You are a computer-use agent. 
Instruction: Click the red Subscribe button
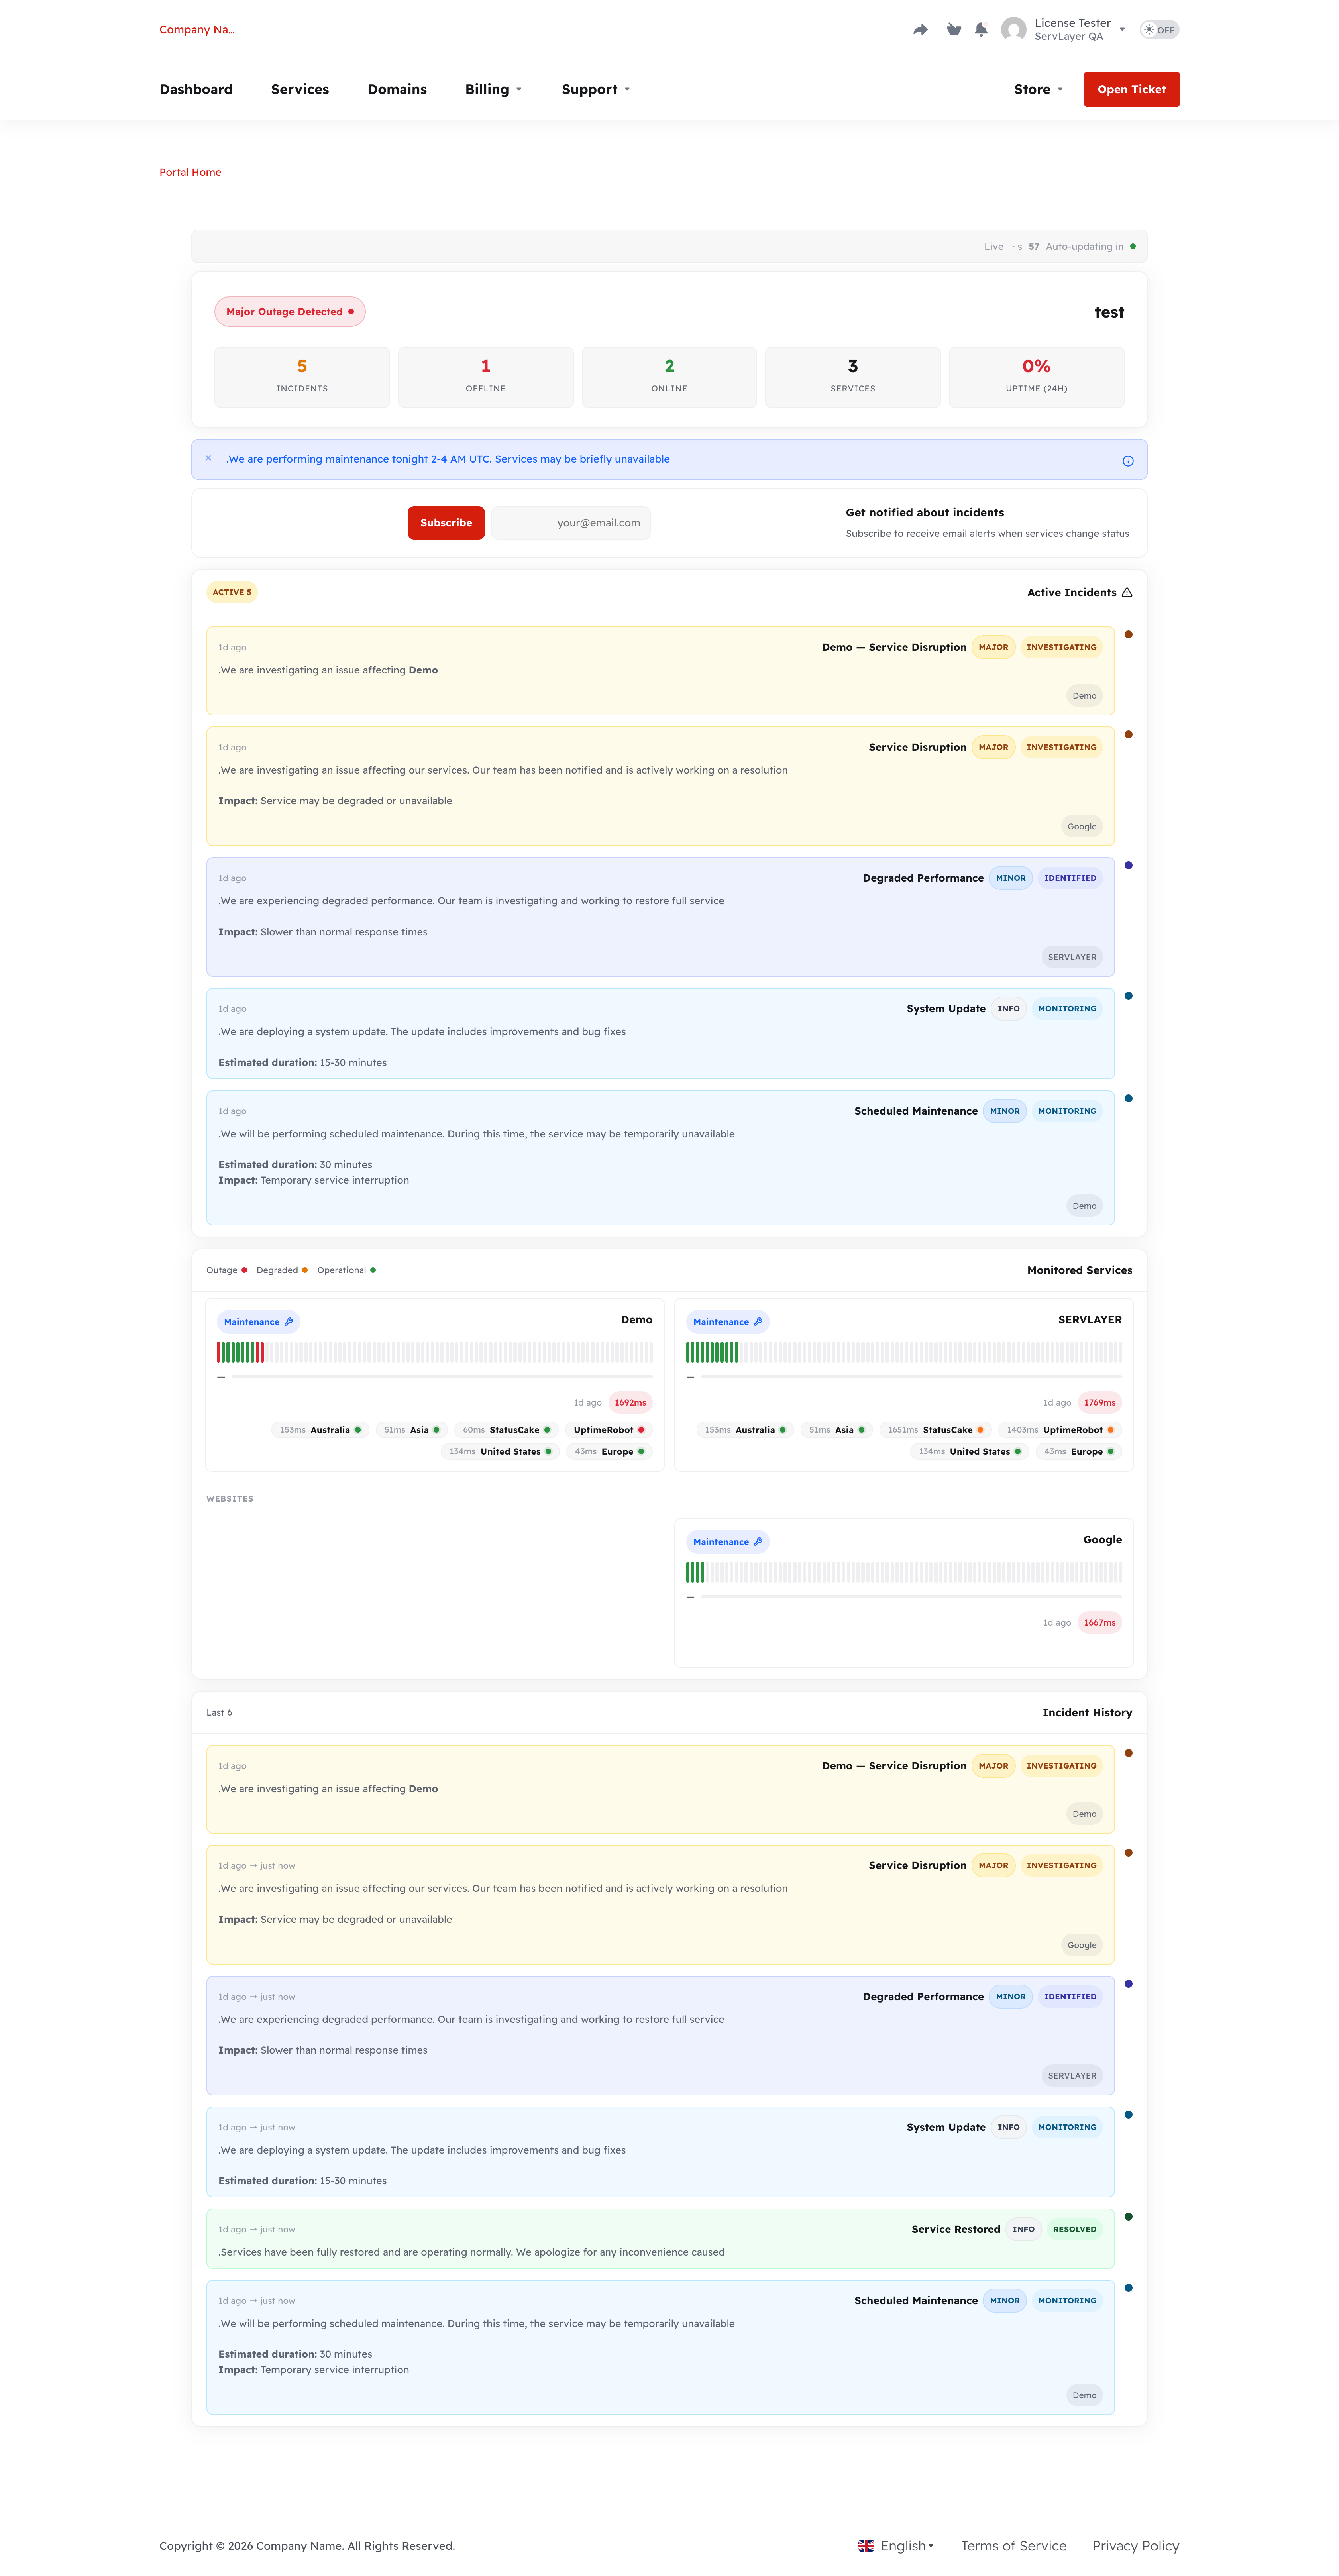click(446, 523)
